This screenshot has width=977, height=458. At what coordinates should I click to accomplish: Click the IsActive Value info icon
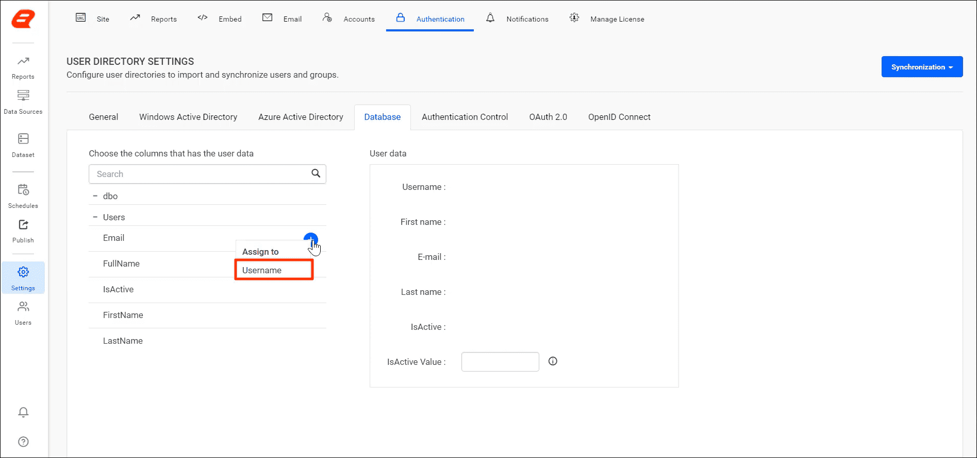point(553,361)
